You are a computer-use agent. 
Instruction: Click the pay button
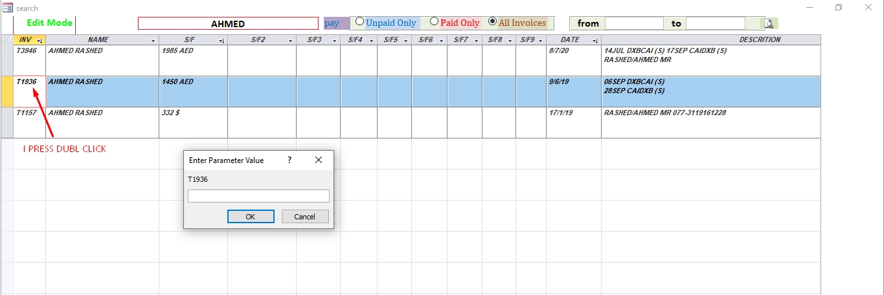(337, 23)
